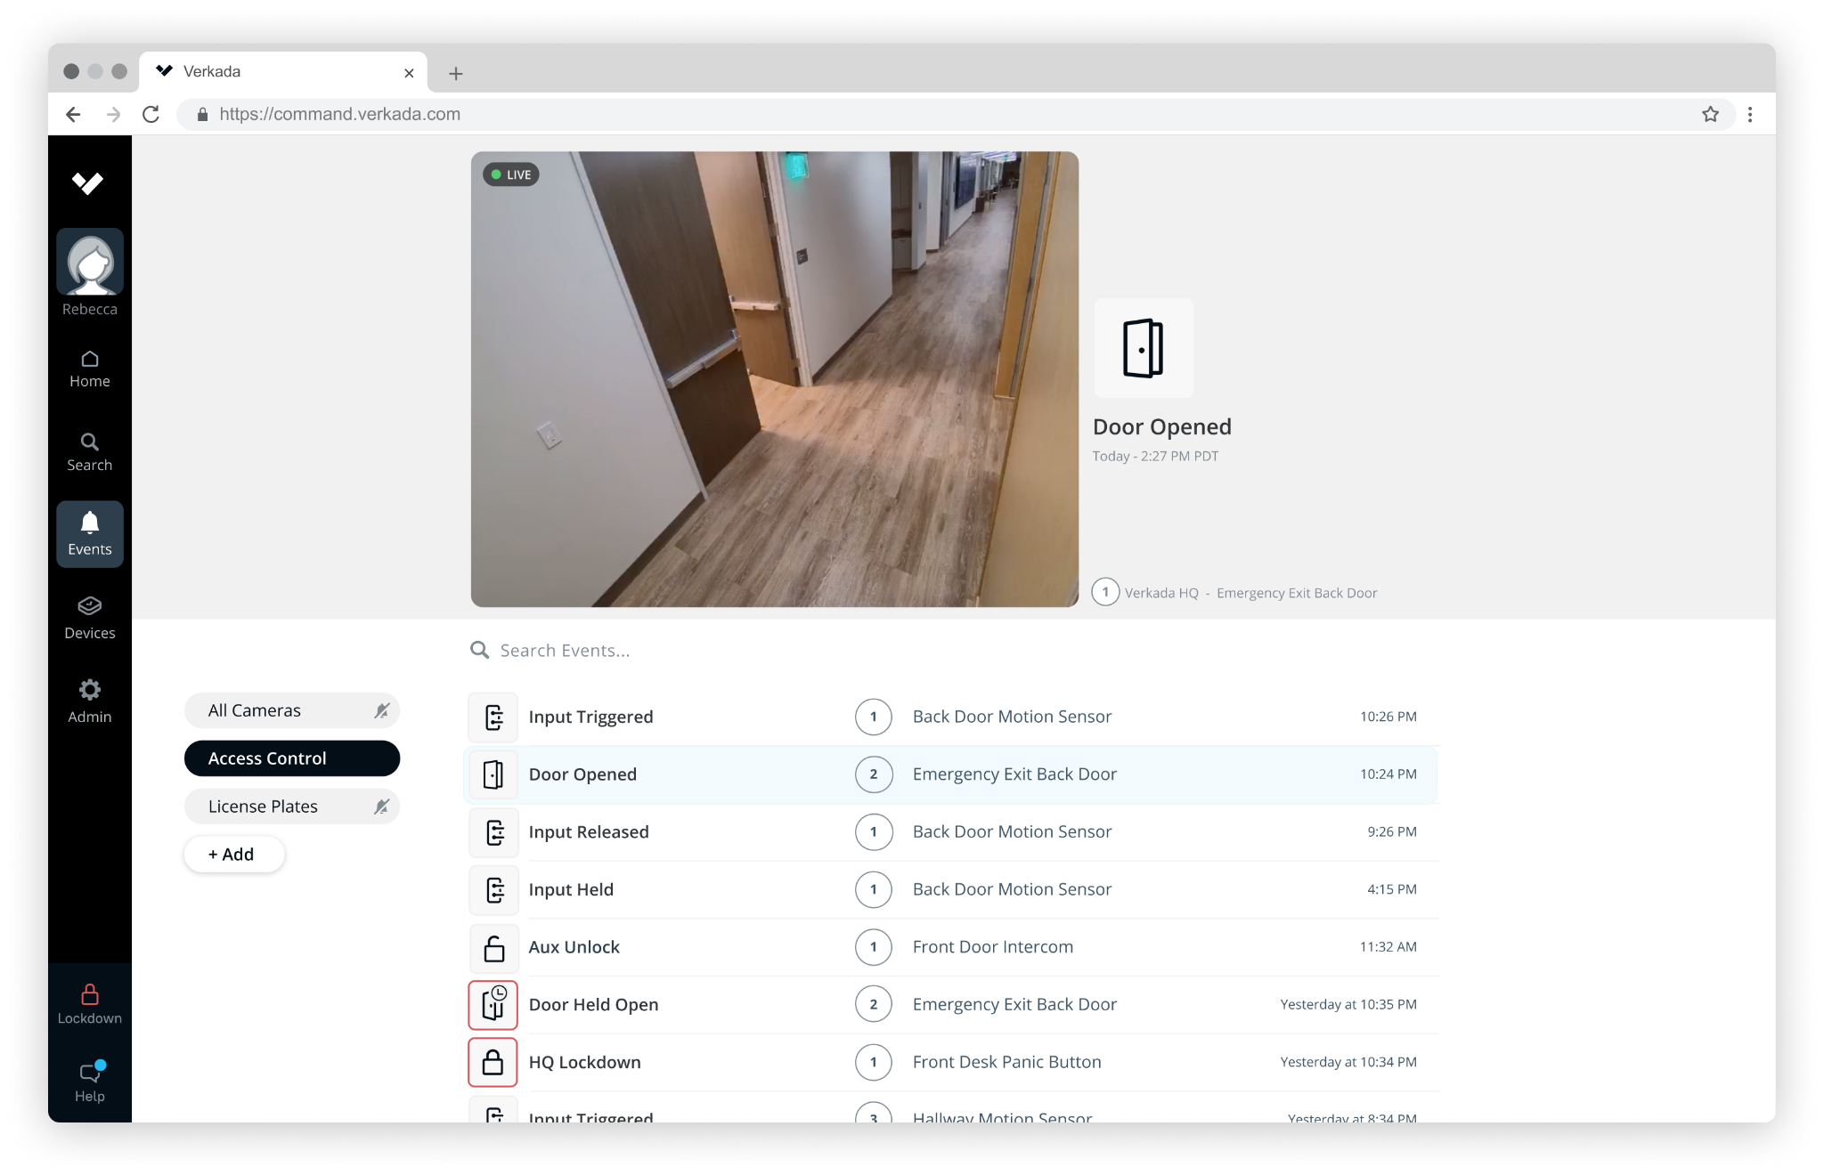Click the Verkada logo
The height and width of the screenshot is (1175, 1824).
coord(86,183)
